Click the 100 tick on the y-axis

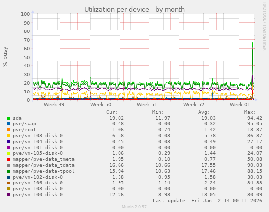coord(26,14)
